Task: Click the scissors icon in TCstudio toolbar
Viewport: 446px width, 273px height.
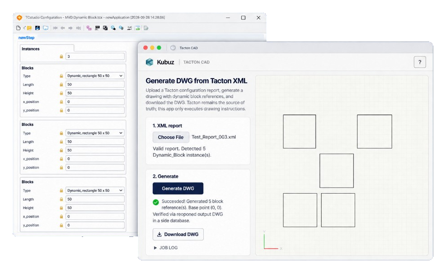Action: tap(129, 28)
